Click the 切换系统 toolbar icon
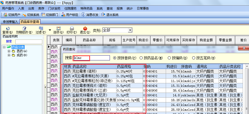 tap(24, 15)
